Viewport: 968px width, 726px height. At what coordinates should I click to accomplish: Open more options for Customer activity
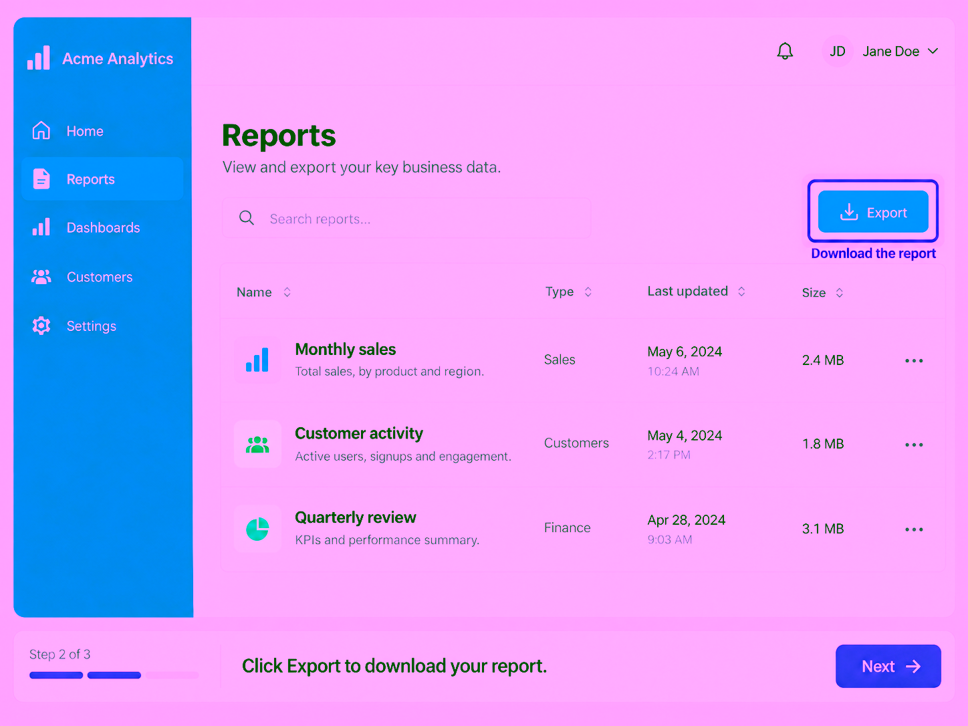(x=914, y=445)
